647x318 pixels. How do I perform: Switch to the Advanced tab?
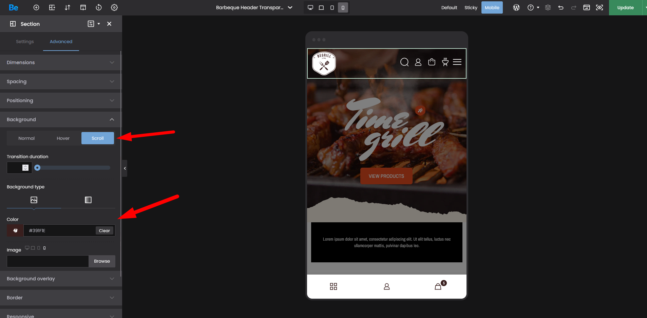(61, 41)
